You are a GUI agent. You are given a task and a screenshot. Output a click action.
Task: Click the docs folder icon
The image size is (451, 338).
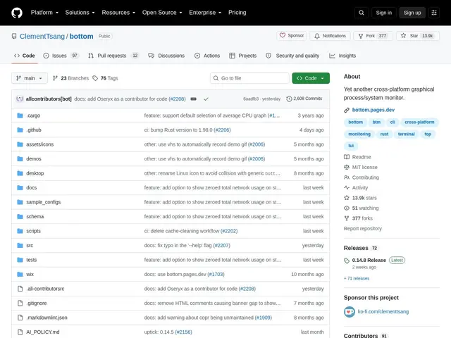(20, 188)
